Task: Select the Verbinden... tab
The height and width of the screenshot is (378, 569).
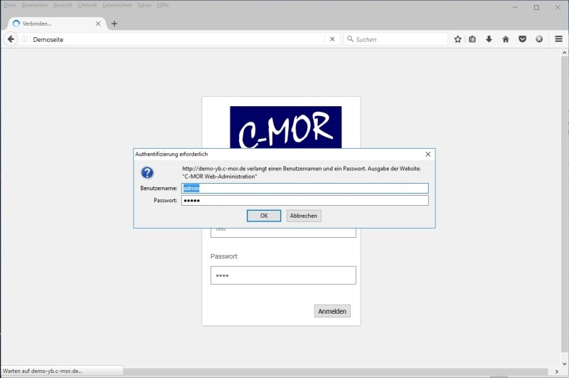Action: click(53, 23)
